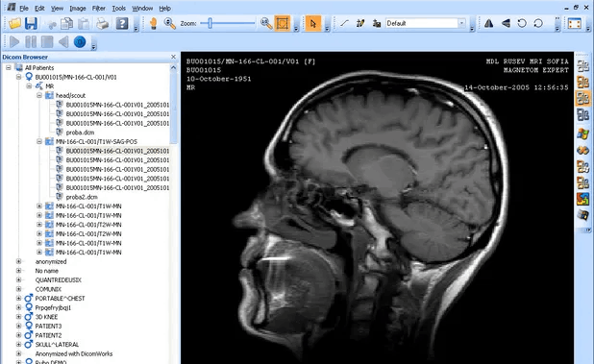
Task: Pause the series playback
Action: coord(31,41)
